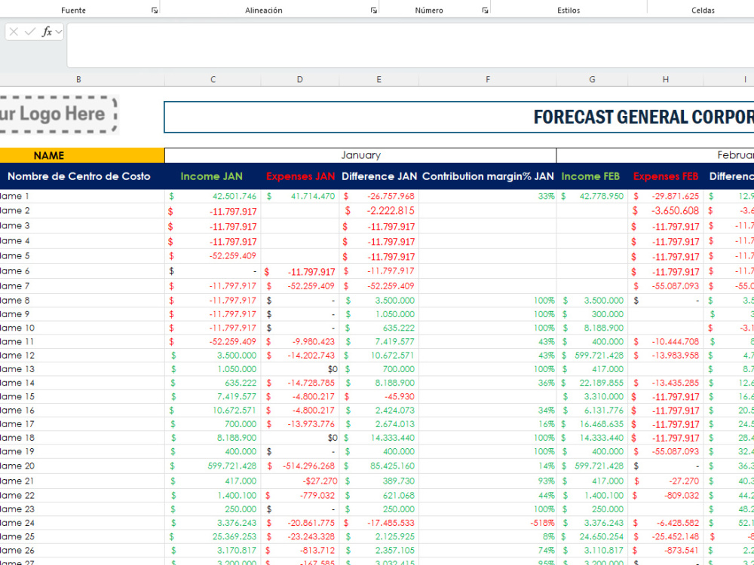Select Expenses FEB value -3.650.608
Viewport: 754px width, 565px height.
[x=666, y=210]
